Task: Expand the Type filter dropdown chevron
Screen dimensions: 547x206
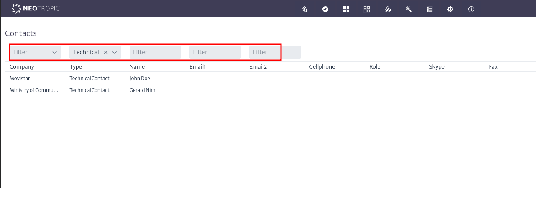Action: [114, 52]
